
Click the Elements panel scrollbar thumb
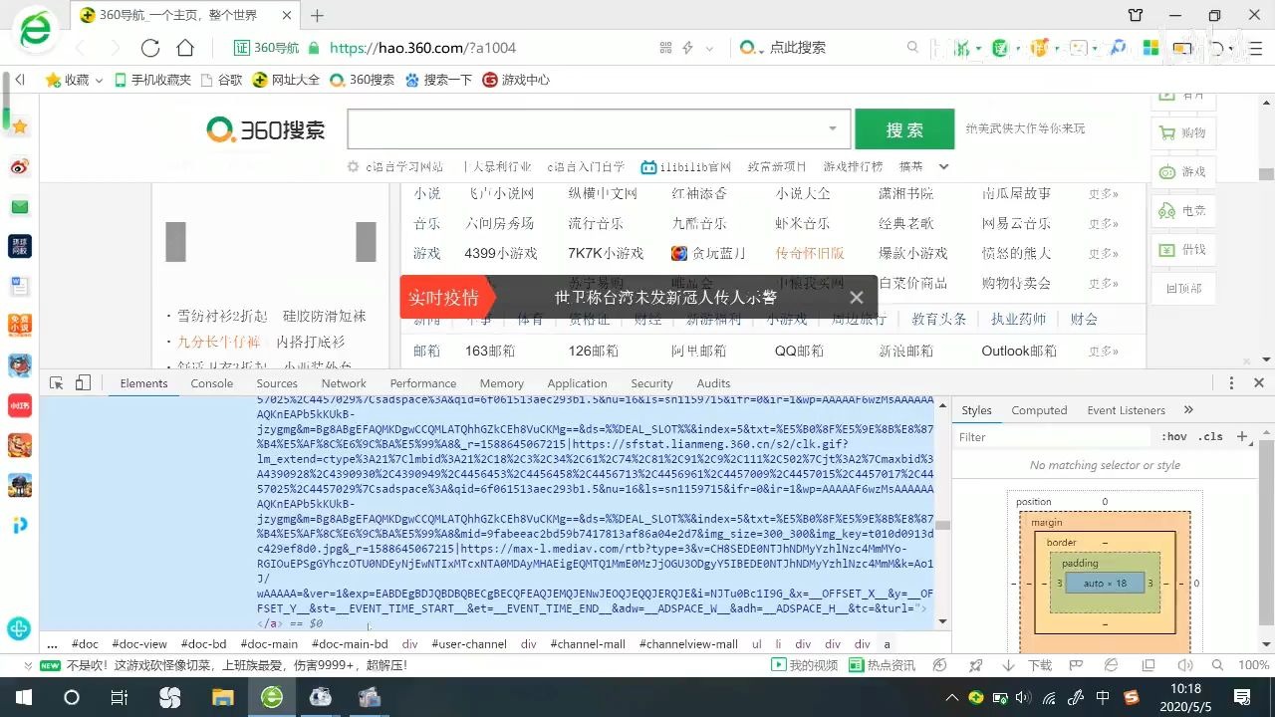point(942,525)
